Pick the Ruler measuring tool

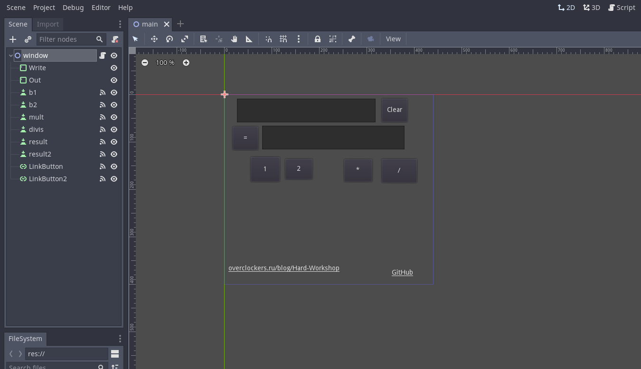pos(249,39)
